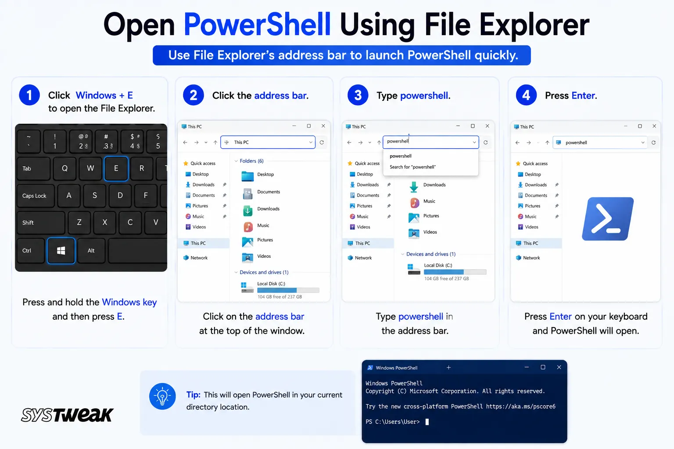Screen dimensions: 674x449
Task: Open the address bar dropdown in the step 2 window
Action: pyautogui.click(x=311, y=142)
